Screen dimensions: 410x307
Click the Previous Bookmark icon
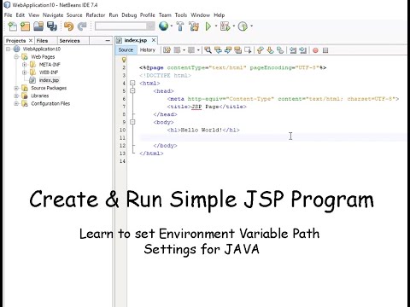coord(260,50)
